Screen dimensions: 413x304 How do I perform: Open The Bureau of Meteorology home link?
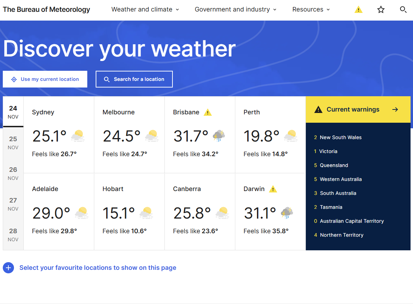pos(46,9)
